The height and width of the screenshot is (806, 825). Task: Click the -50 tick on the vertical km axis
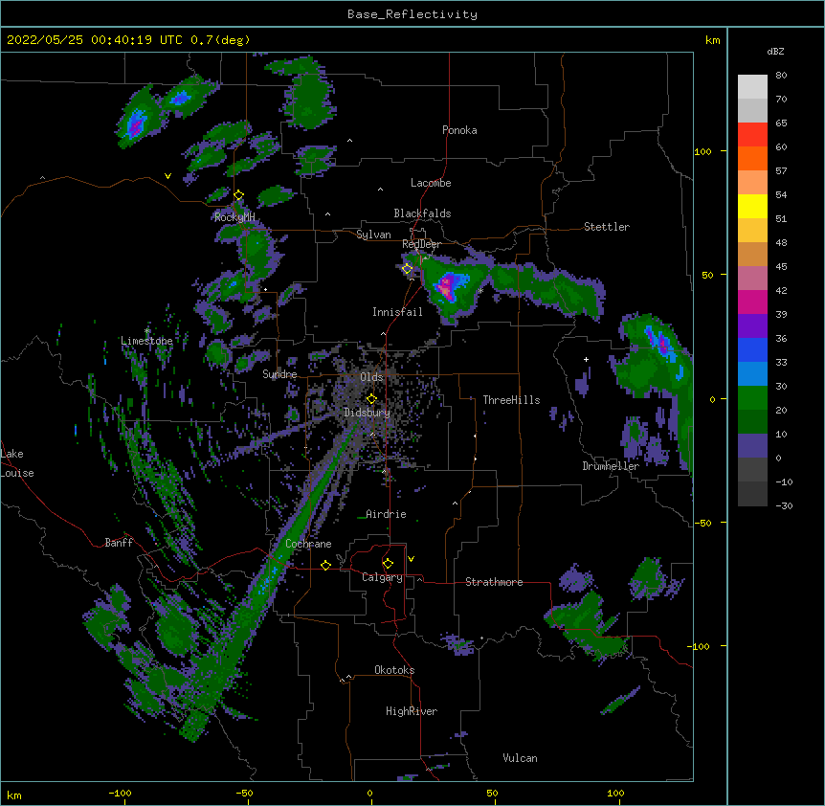pos(703,523)
